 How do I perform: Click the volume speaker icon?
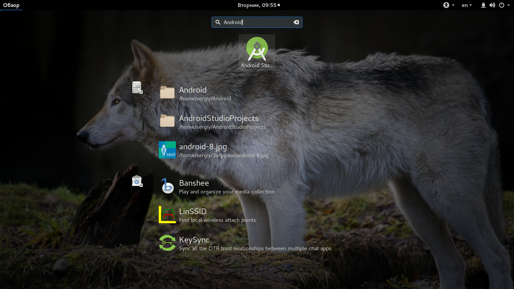point(492,5)
